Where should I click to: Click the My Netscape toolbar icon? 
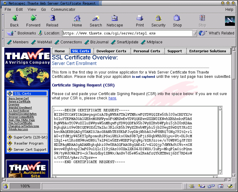(115, 18)
